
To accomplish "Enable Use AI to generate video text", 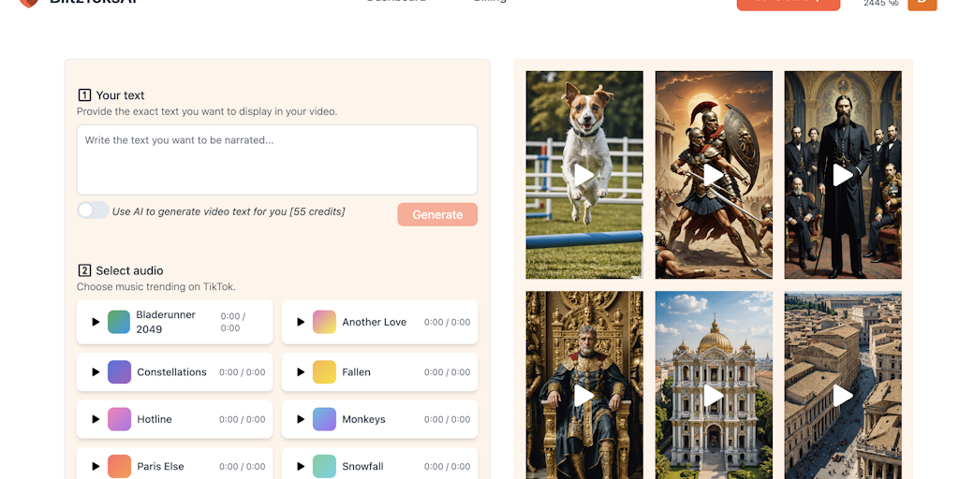I will 93,210.
